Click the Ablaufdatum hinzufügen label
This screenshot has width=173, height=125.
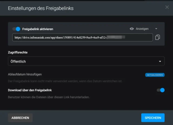[x=25, y=74]
